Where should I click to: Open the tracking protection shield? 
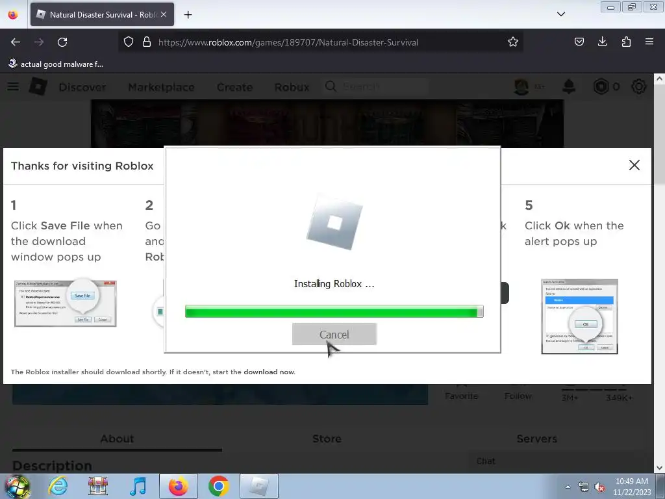tap(129, 42)
